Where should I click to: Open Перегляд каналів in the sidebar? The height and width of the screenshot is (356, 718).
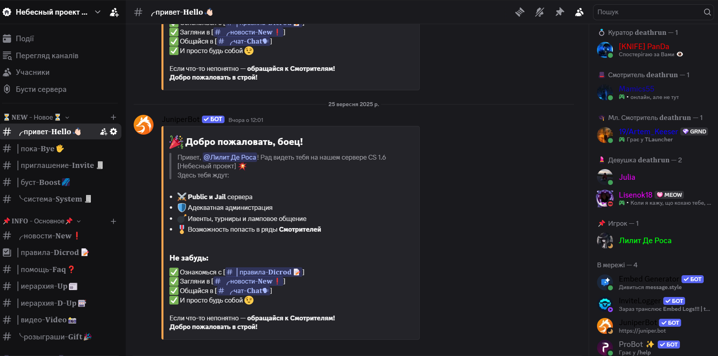tap(47, 56)
